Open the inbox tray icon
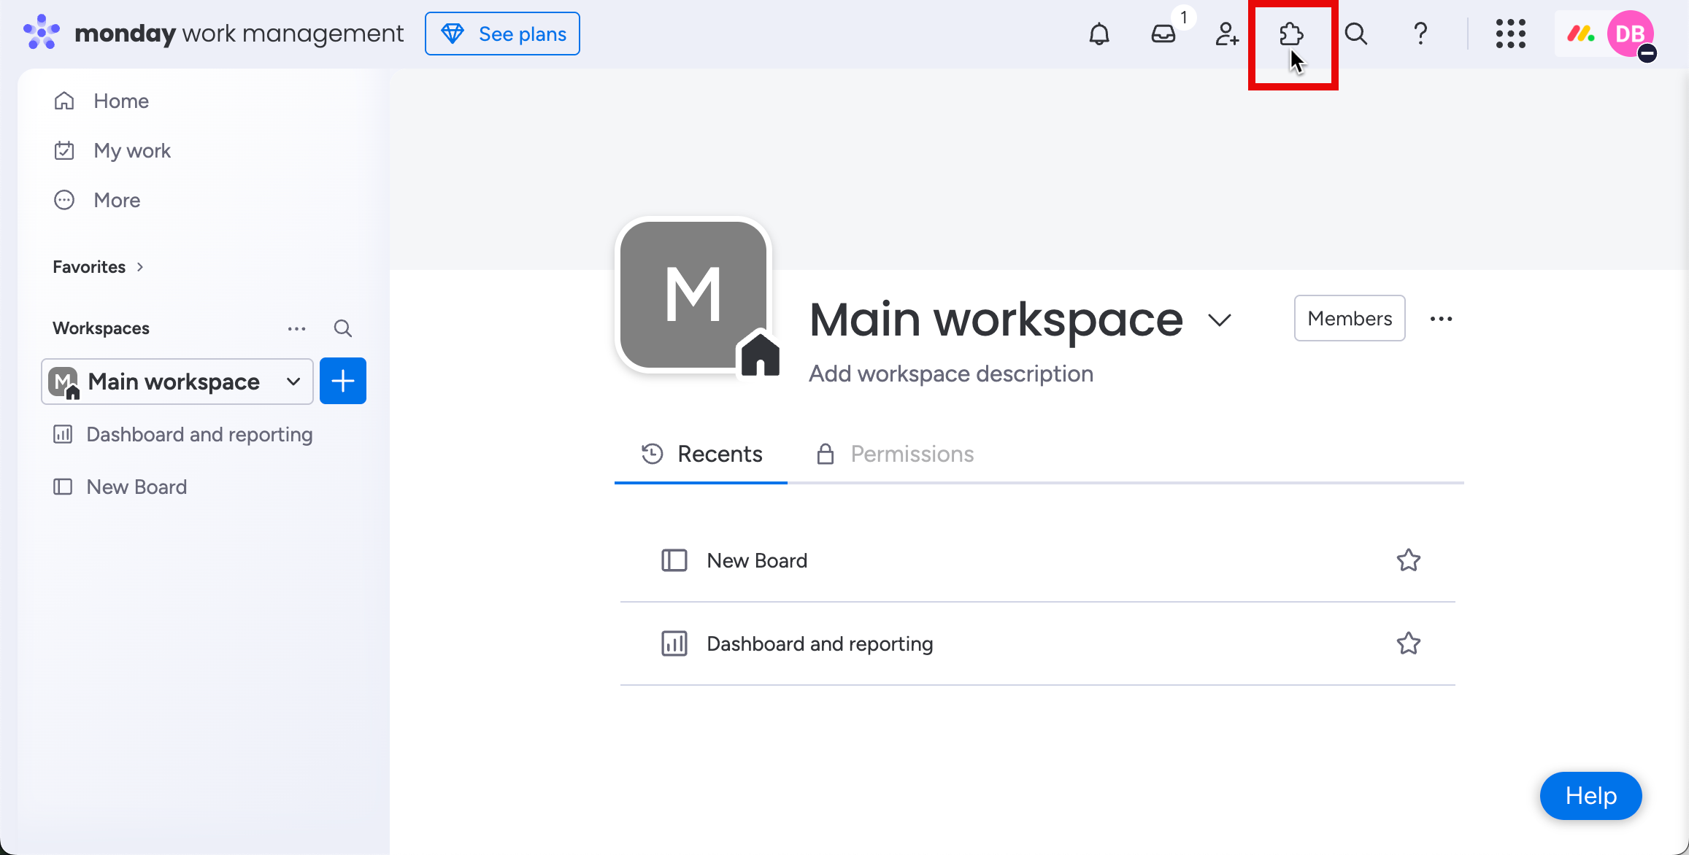 (1163, 34)
